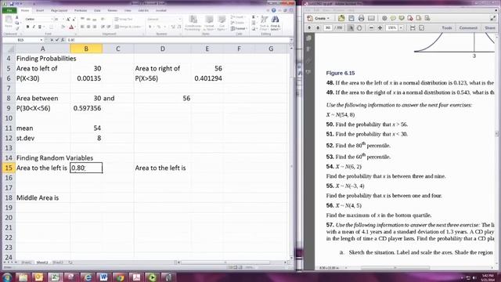The width and height of the screenshot is (501, 282).
Task: Switch to the Insert ribbon tab
Action: [x=40, y=10]
